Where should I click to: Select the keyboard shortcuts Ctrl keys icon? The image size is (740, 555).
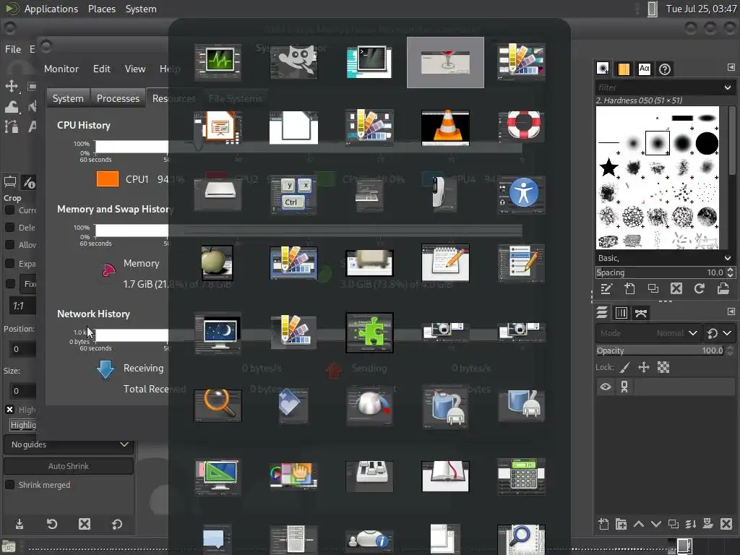click(x=293, y=194)
